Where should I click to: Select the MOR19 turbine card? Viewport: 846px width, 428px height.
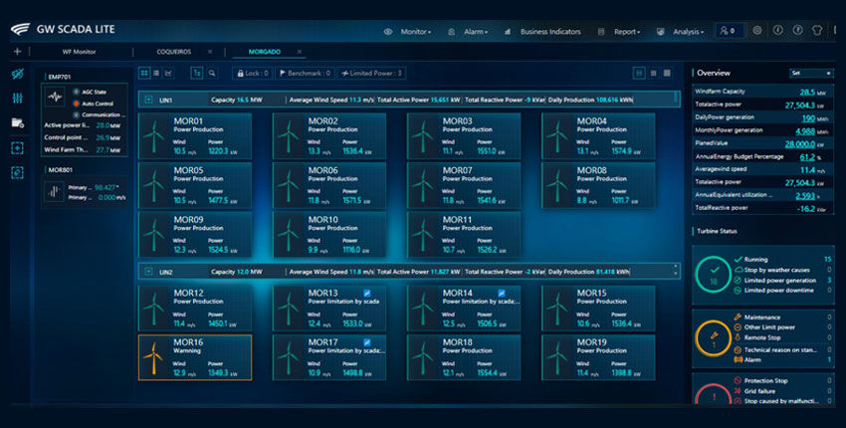pyautogui.click(x=598, y=357)
